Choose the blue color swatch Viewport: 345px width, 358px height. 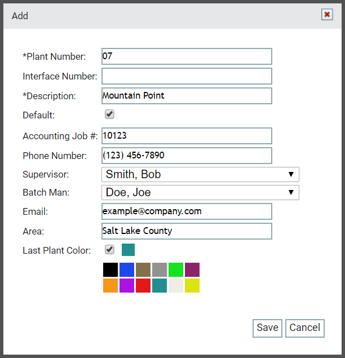click(x=127, y=269)
